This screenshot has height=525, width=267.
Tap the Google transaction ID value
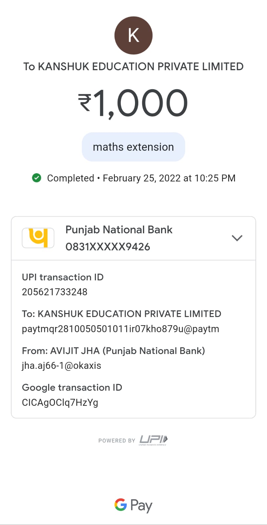click(60, 403)
